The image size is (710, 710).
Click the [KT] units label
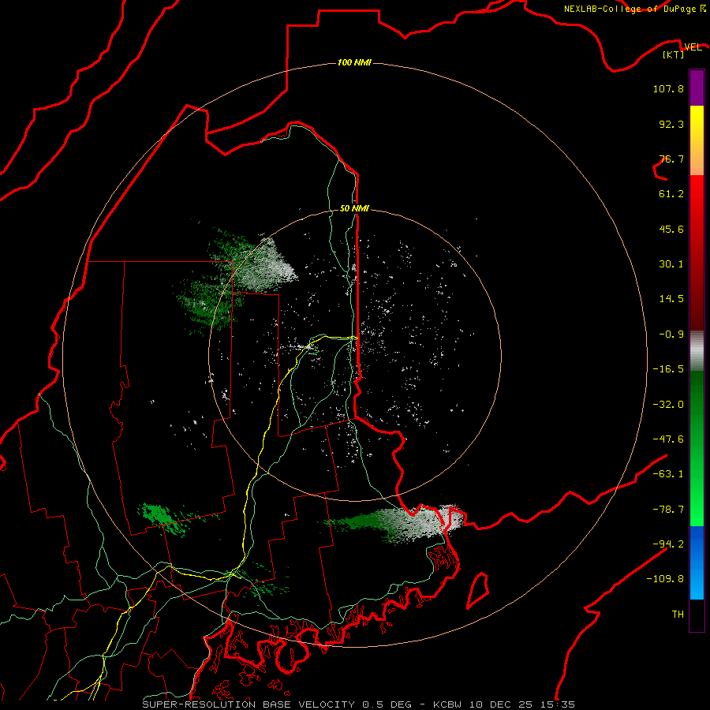pos(673,54)
